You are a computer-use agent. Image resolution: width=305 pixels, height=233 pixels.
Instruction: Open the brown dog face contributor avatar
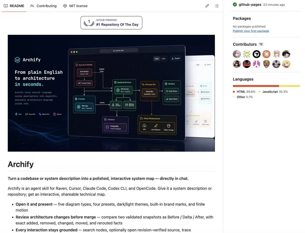click(267, 64)
